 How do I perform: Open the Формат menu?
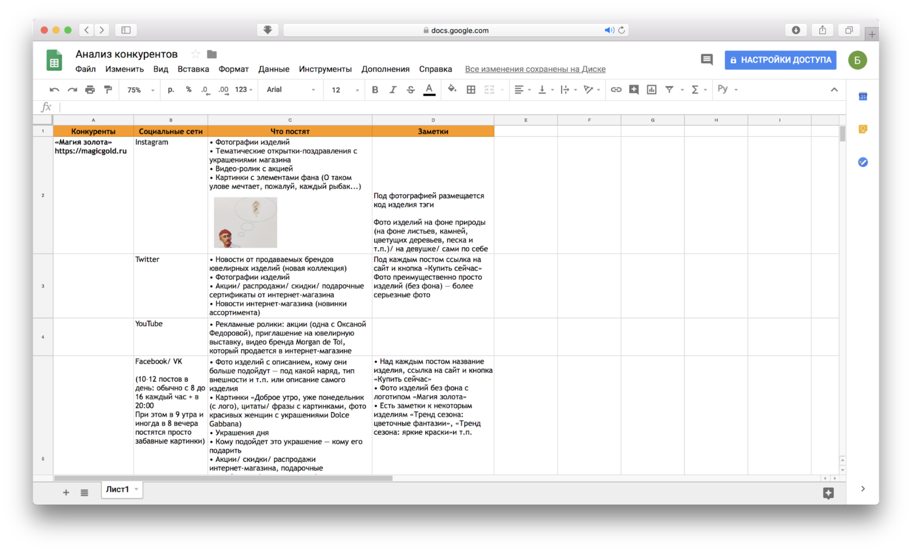pyautogui.click(x=233, y=69)
